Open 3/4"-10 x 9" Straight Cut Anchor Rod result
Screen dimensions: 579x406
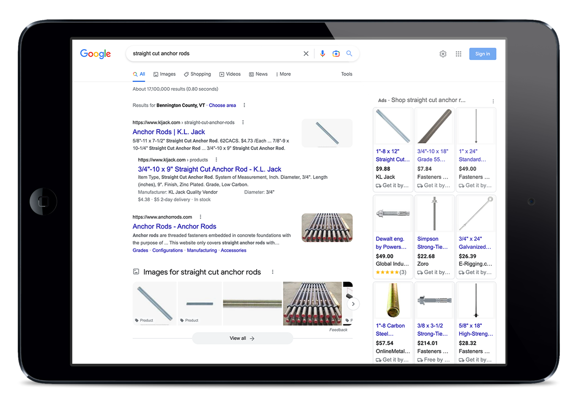click(x=210, y=169)
